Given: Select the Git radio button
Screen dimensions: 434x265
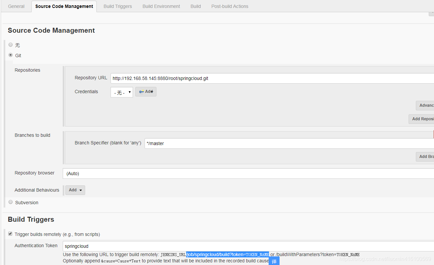Looking at the screenshot, I should tap(11, 55).
